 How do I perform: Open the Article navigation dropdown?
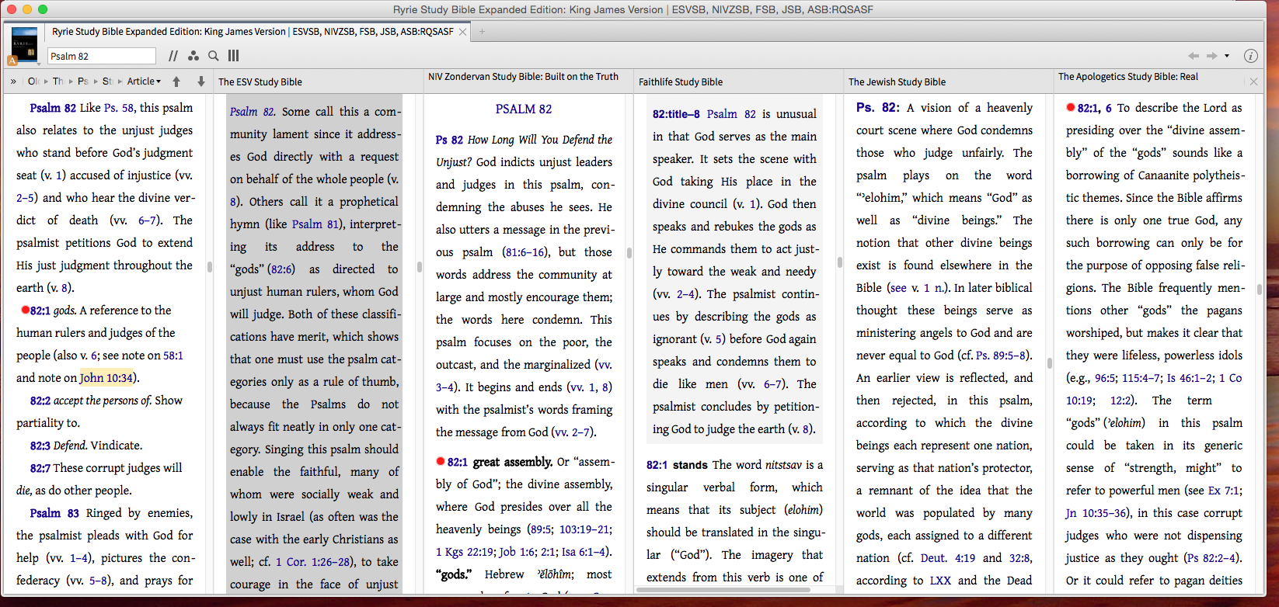pos(144,82)
